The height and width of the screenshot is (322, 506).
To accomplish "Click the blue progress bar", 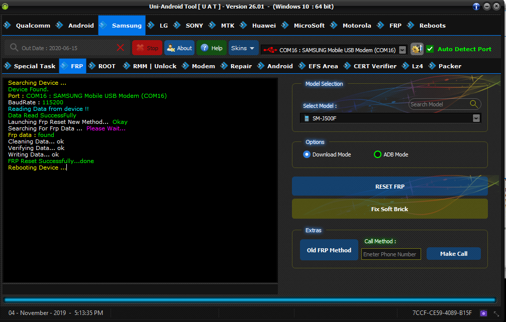I will pos(250,300).
